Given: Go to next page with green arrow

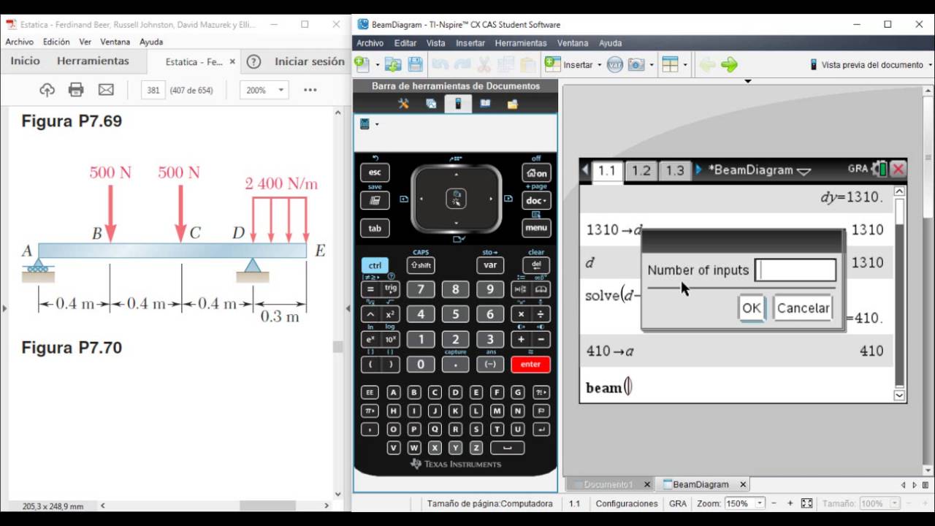Looking at the screenshot, I should [x=729, y=64].
